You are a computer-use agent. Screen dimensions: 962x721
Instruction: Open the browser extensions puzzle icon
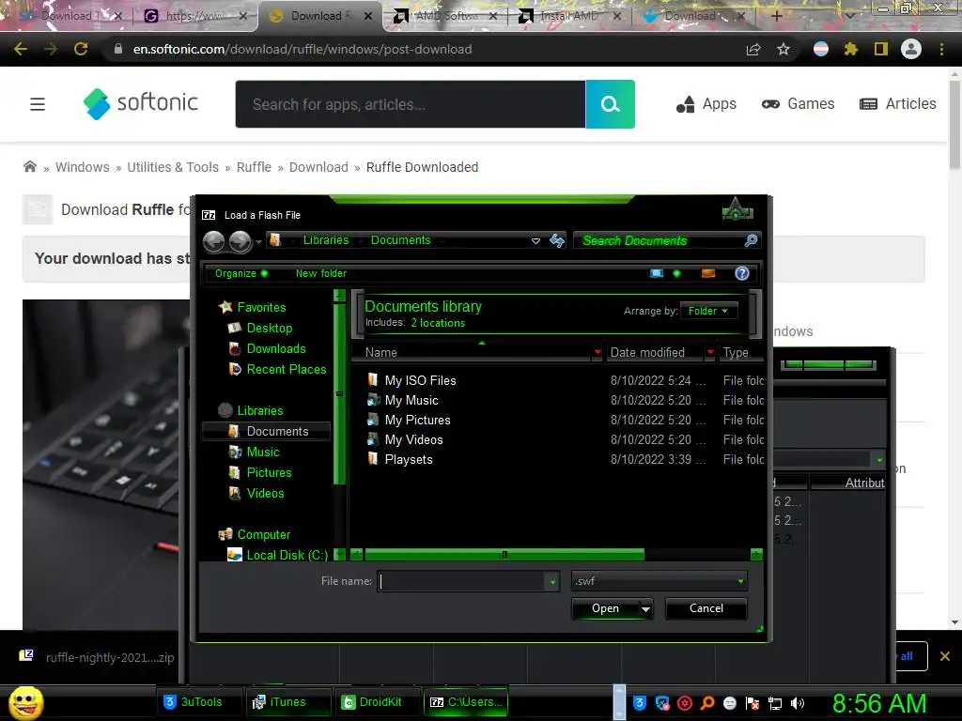point(850,49)
